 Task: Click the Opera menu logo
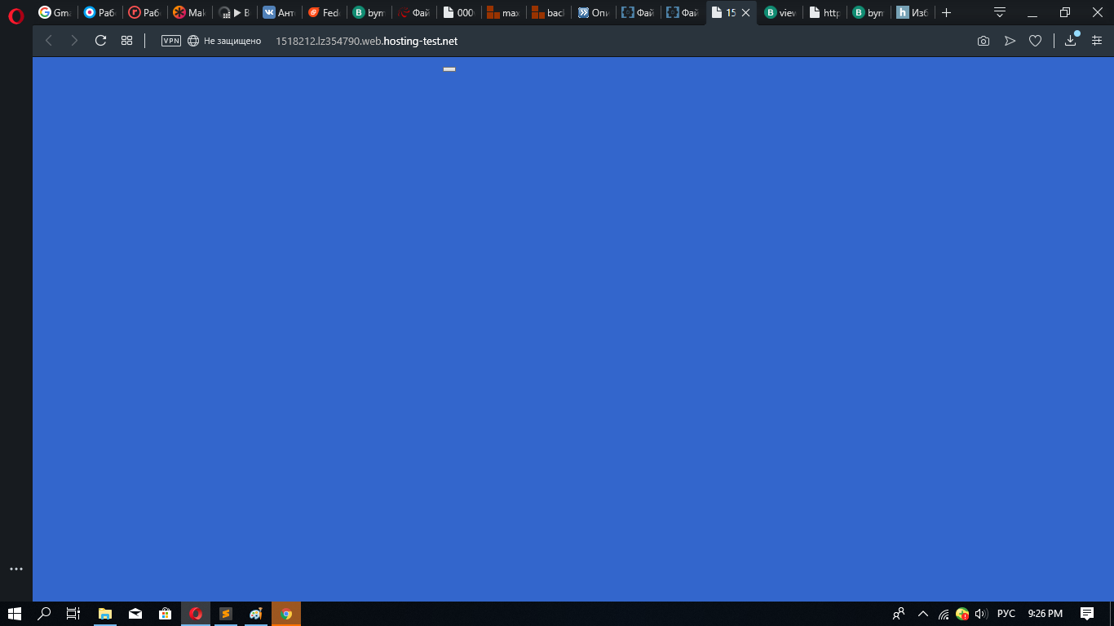15,15
